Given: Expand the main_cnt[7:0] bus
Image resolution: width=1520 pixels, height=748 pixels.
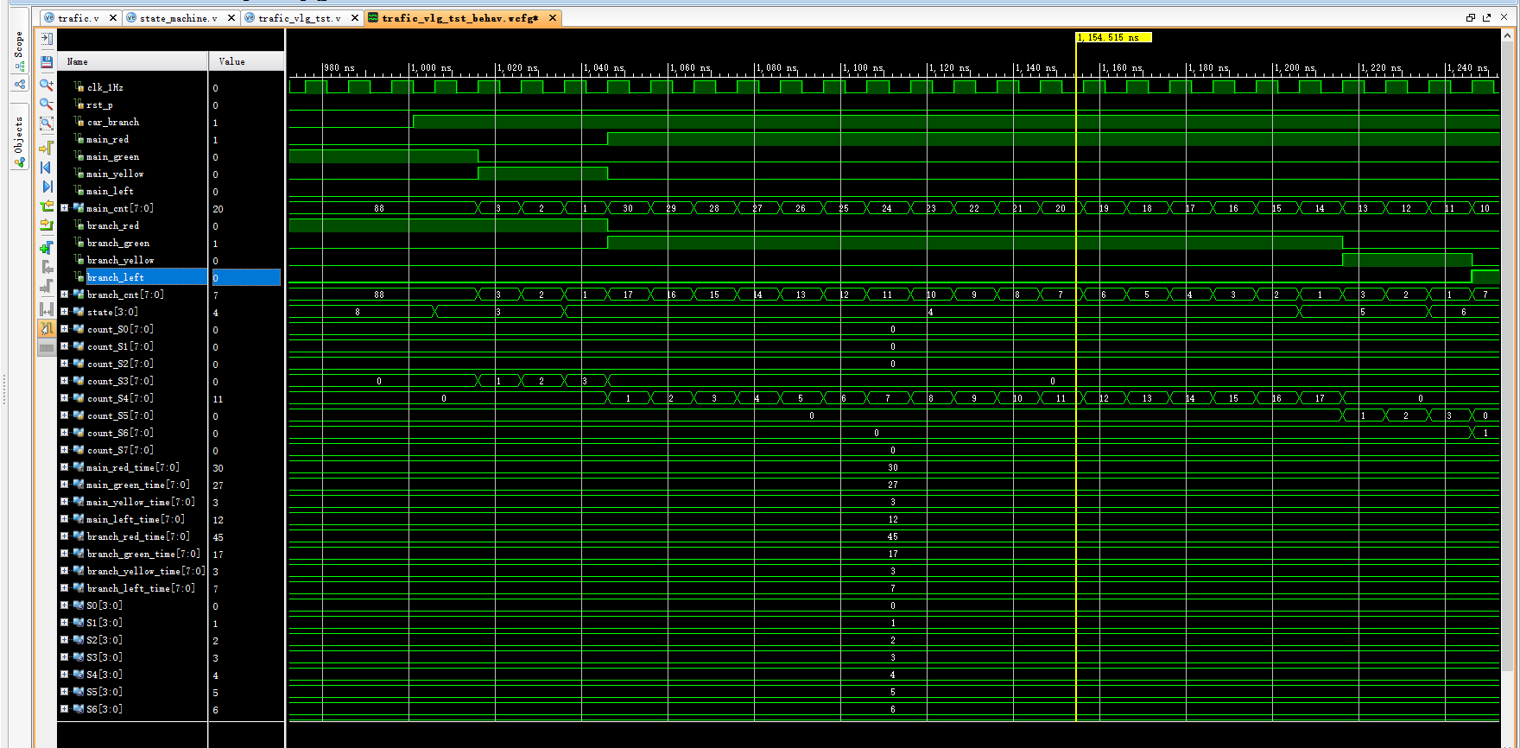Looking at the screenshot, I should 64,208.
